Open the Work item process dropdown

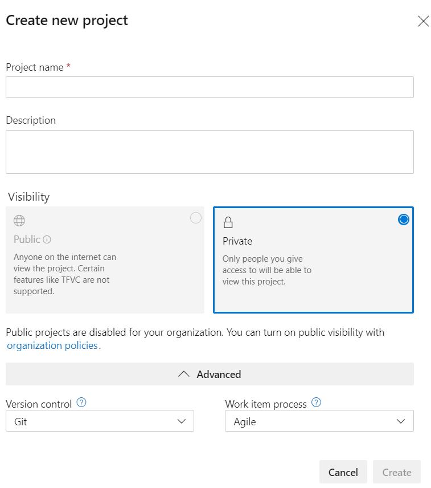319,421
